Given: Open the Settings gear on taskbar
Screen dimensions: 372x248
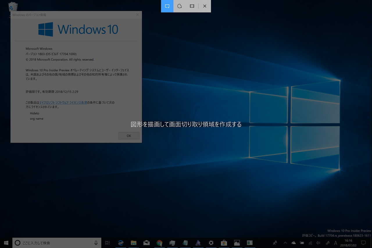Looking at the screenshot, I should coord(211,243).
